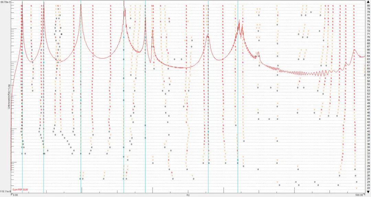Click model order label 60
Screen dimensions: 371x197
pos(368,69)
